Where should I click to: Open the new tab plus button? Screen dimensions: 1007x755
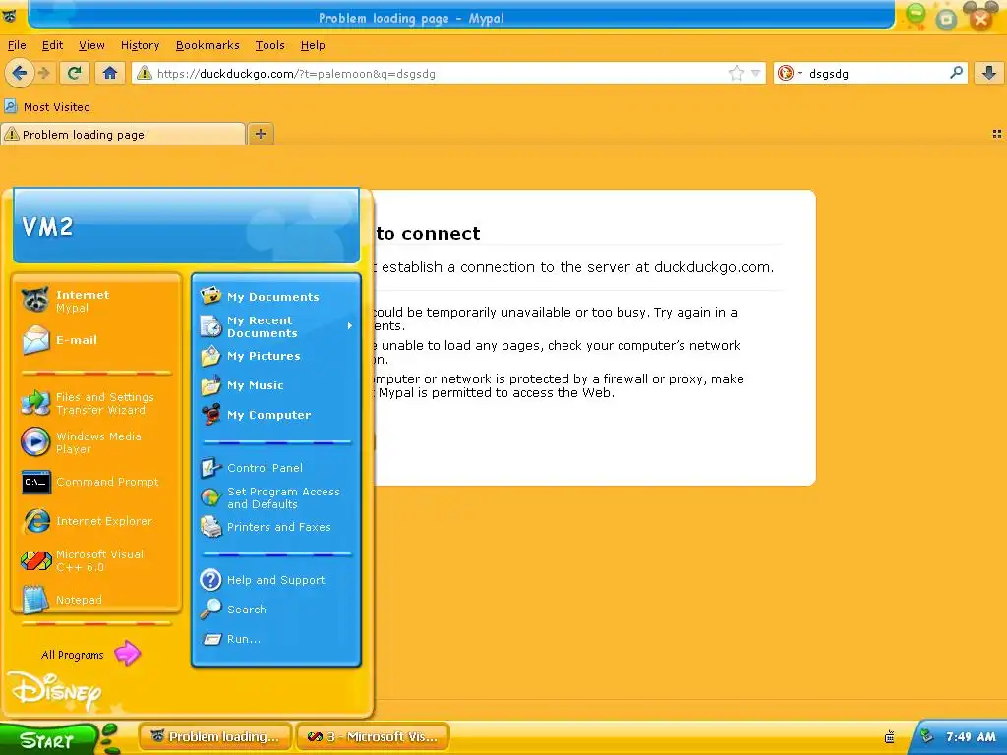(260, 134)
